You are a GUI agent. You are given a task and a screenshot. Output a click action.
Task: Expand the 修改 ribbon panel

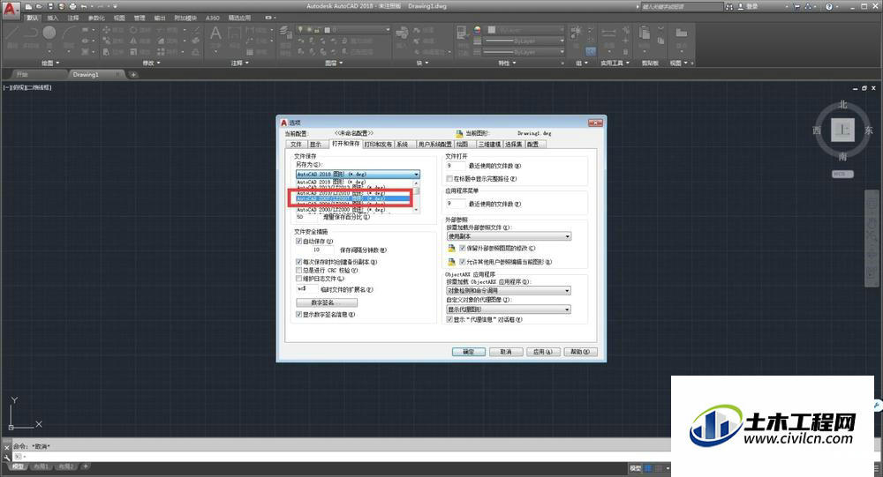coord(151,63)
